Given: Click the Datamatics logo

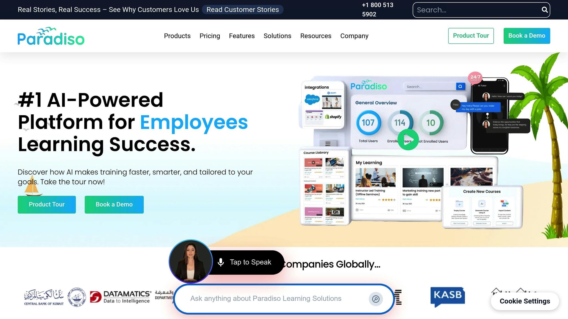Looking at the screenshot, I should tap(121, 297).
